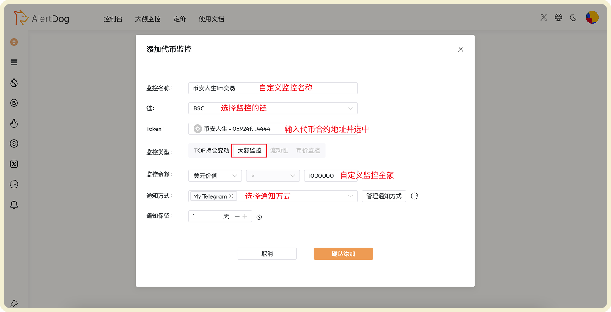Open the X icon in the left sidebar

click(x=14, y=164)
